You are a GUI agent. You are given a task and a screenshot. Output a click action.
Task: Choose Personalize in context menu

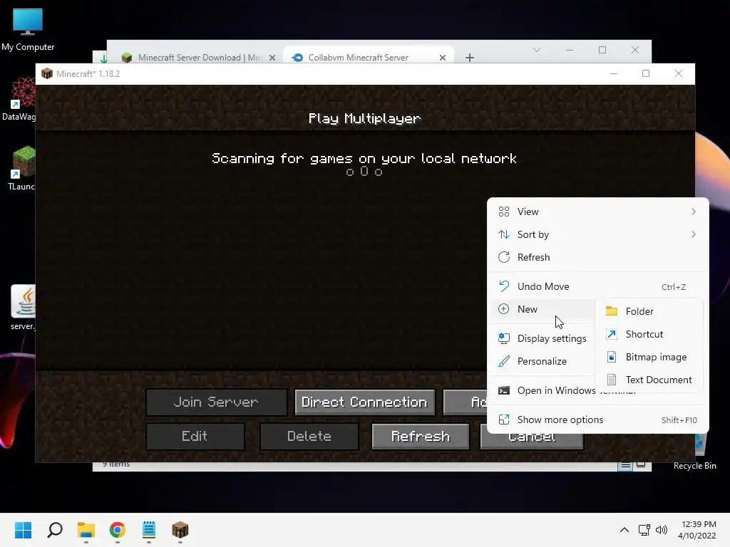point(543,361)
